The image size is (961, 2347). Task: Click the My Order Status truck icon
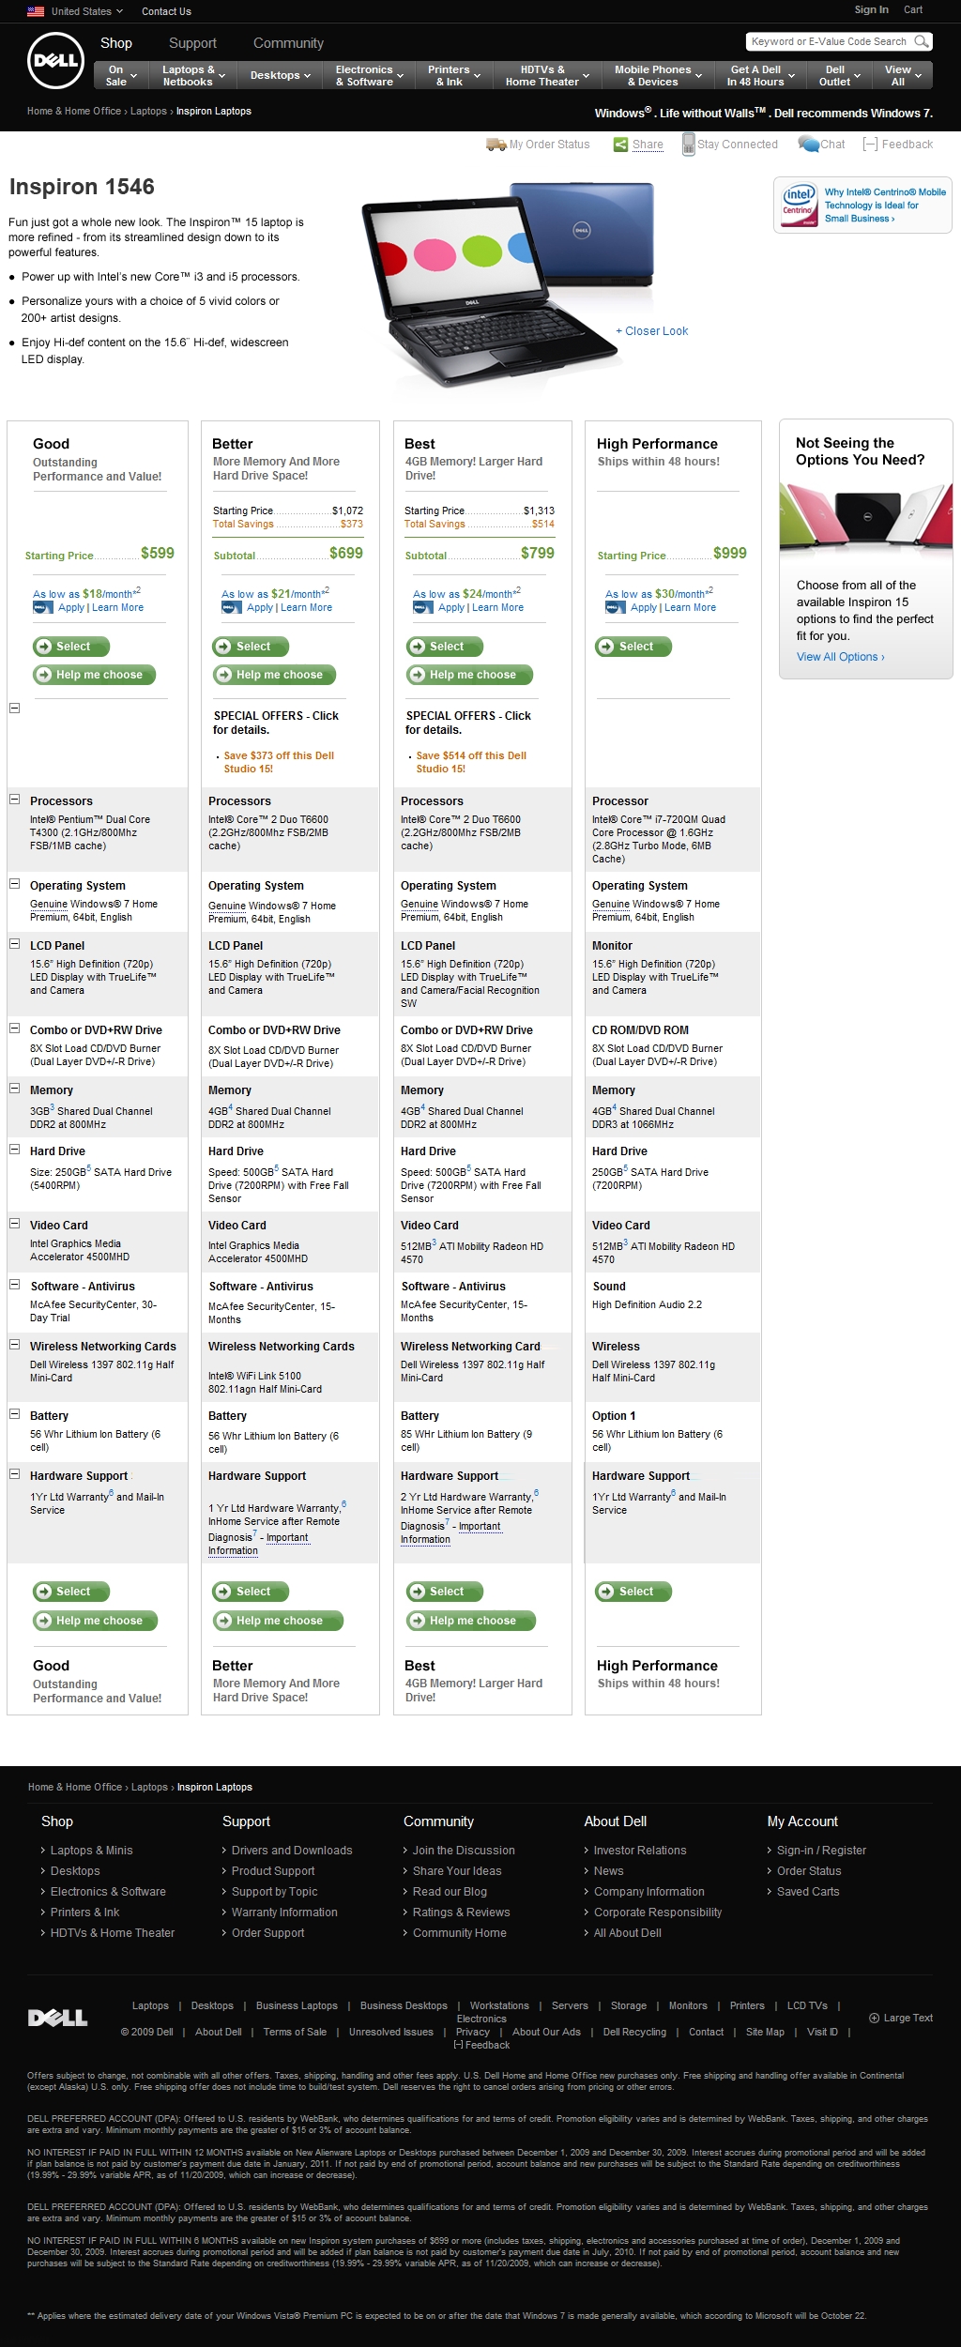click(x=496, y=145)
